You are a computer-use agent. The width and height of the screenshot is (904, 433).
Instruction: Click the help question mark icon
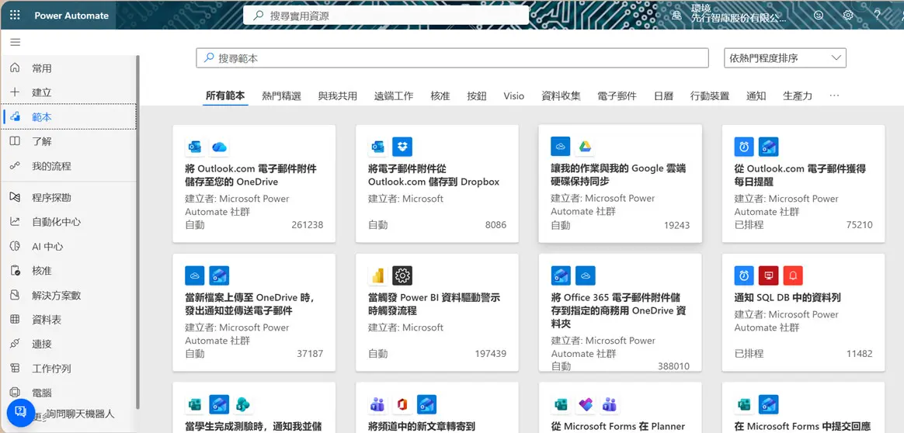878,15
